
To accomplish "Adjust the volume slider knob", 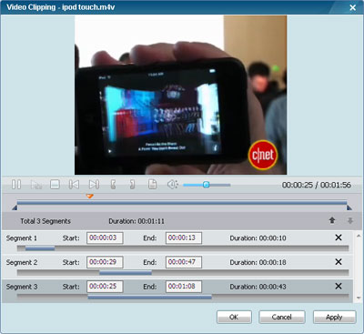I will point(206,185).
